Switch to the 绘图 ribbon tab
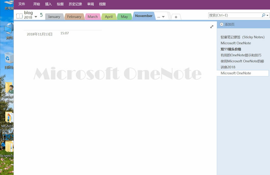This screenshot has width=270, height=175. tap(60, 4)
